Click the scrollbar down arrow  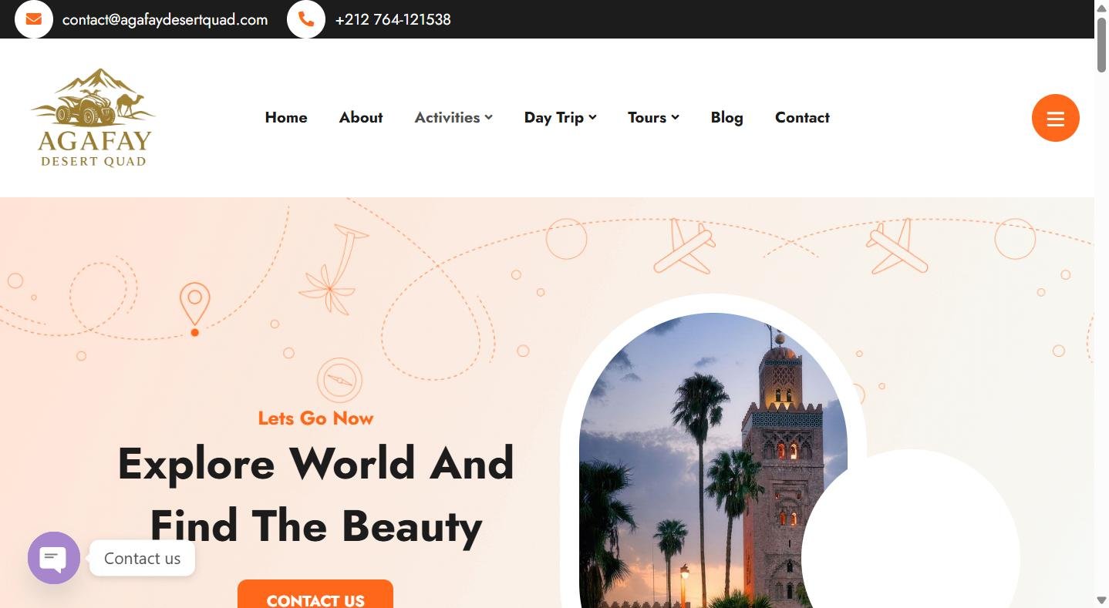(1102, 600)
